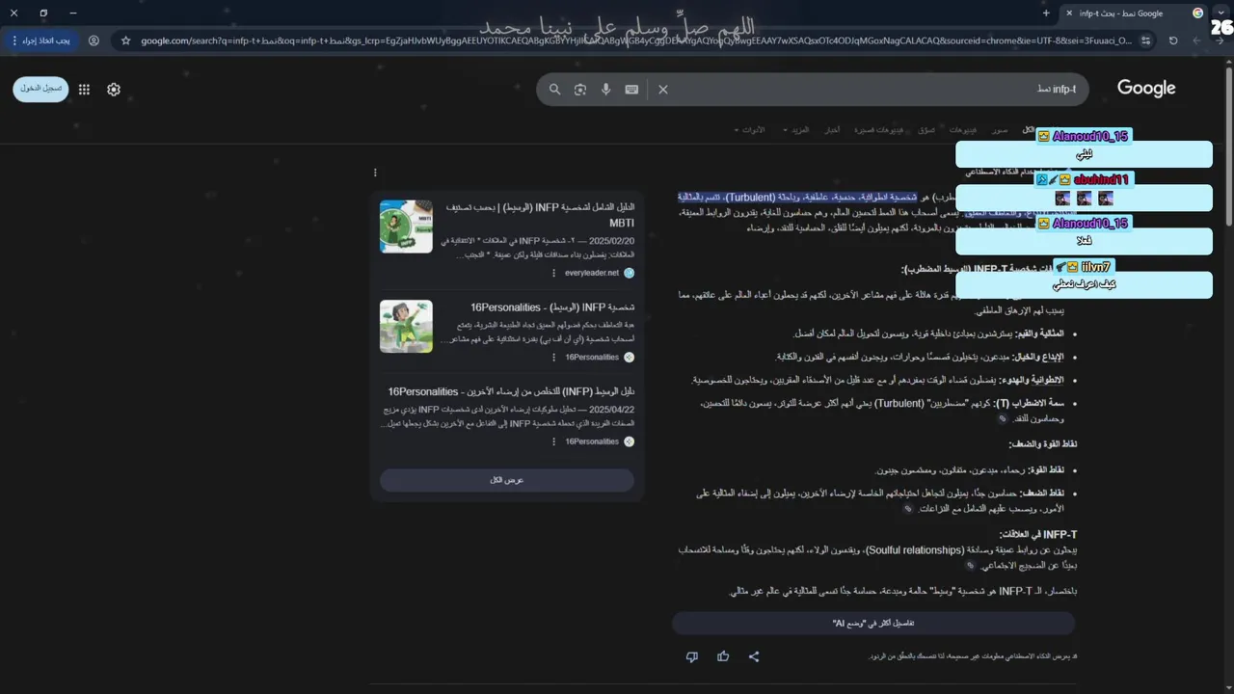The image size is (1234, 694).
Task: View site information icon in address bar
Action: point(1145,40)
